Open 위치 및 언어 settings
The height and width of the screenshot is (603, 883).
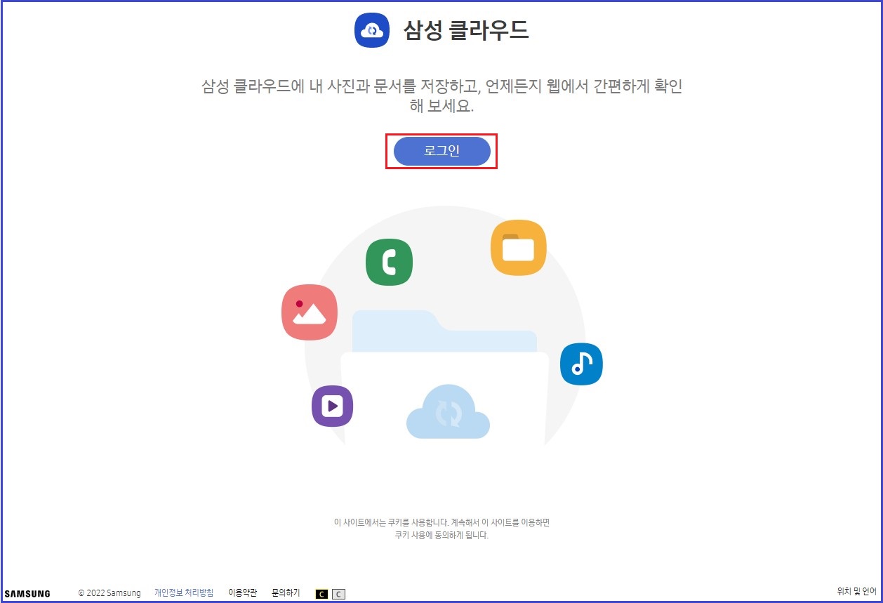click(857, 591)
